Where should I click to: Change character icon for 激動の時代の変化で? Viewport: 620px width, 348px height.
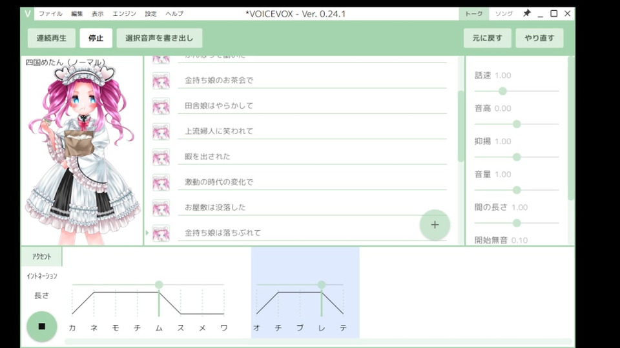[x=161, y=182]
